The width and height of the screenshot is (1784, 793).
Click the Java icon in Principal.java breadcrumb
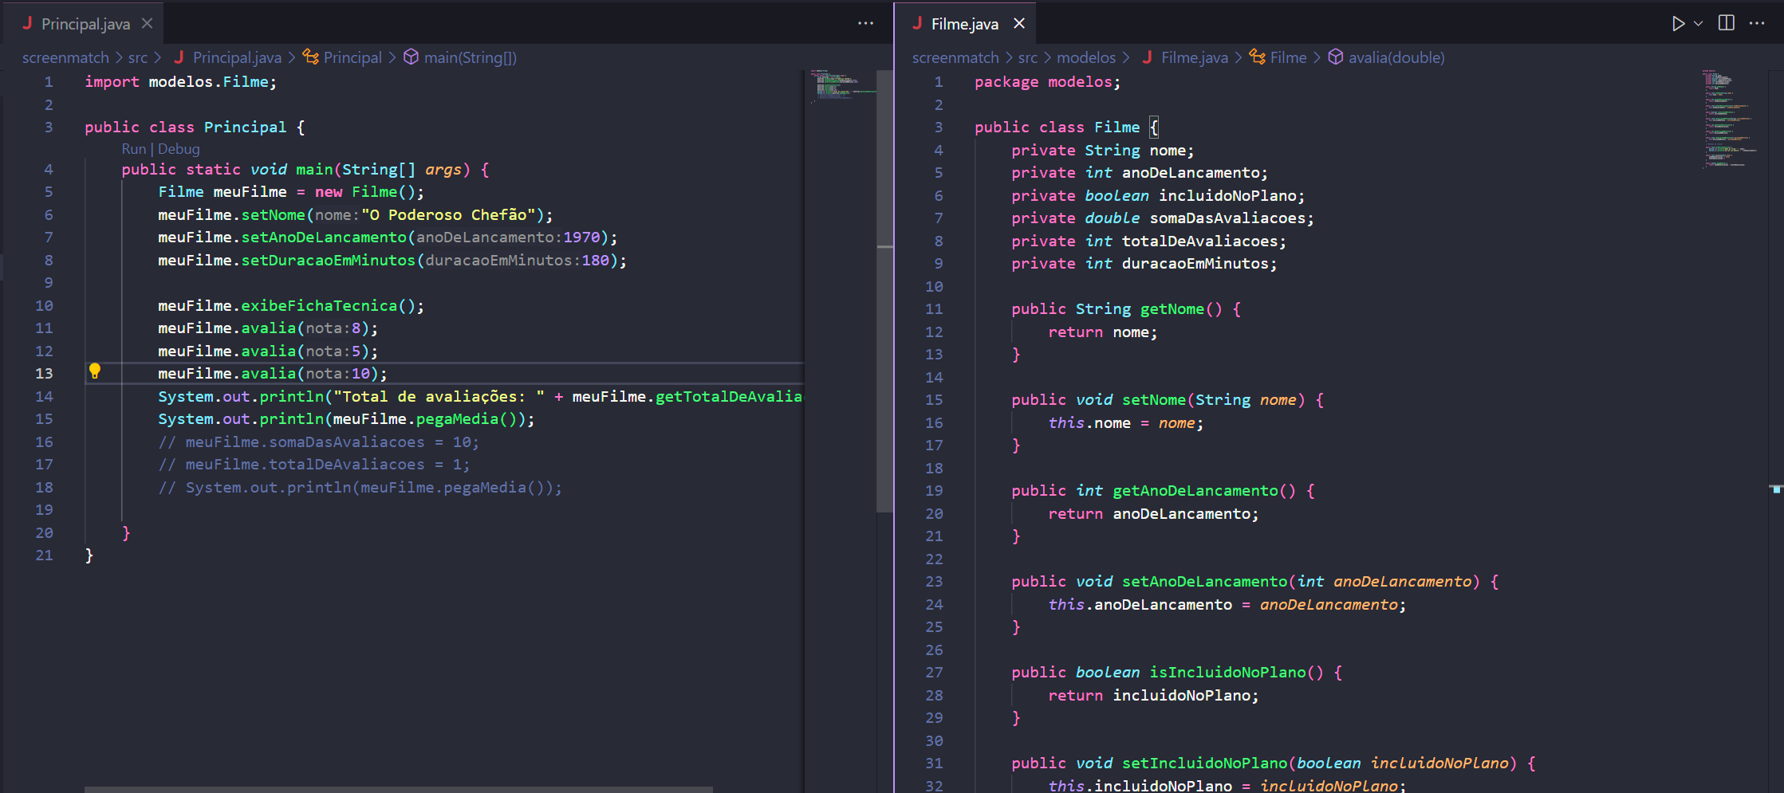point(179,57)
